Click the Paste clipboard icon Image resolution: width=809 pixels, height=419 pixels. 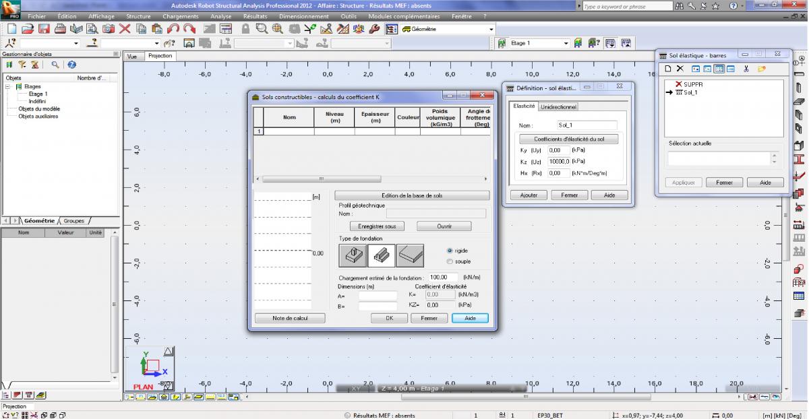pyautogui.click(x=156, y=29)
